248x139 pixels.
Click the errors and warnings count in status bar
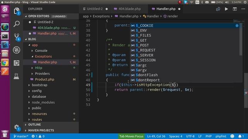[38, 136]
